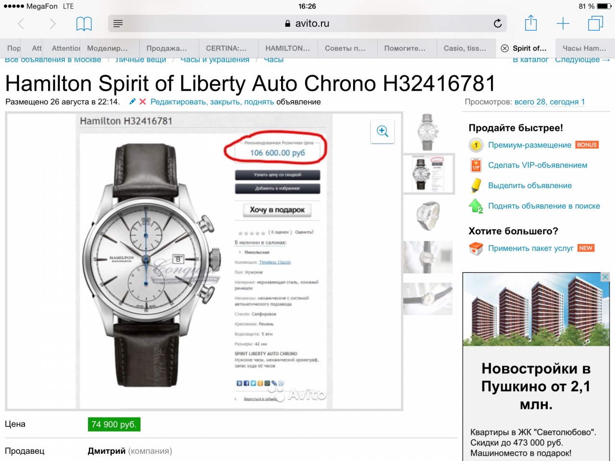Close the Spirit of... tab
The width and height of the screenshot is (615, 461).
pos(504,48)
